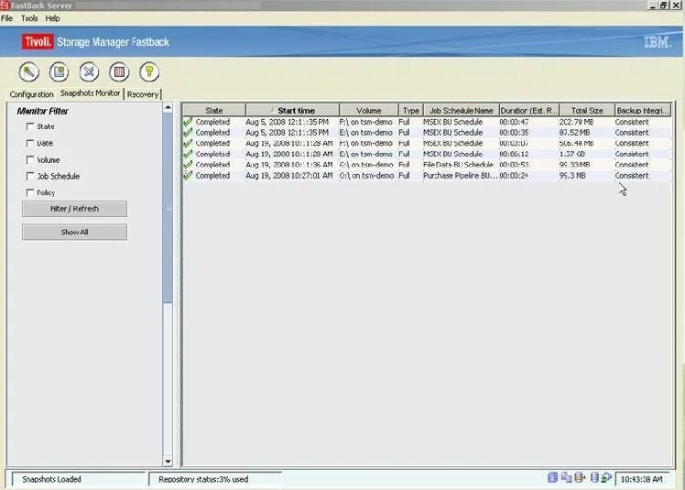This screenshot has height=490, width=685.
Task: Sort by the Volume column header
Action: (x=369, y=111)
